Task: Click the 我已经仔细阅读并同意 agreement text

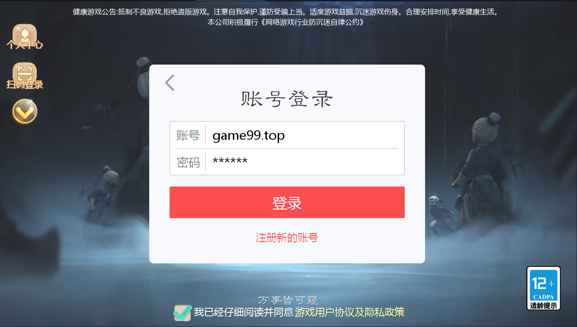Action: pos(244,312)
